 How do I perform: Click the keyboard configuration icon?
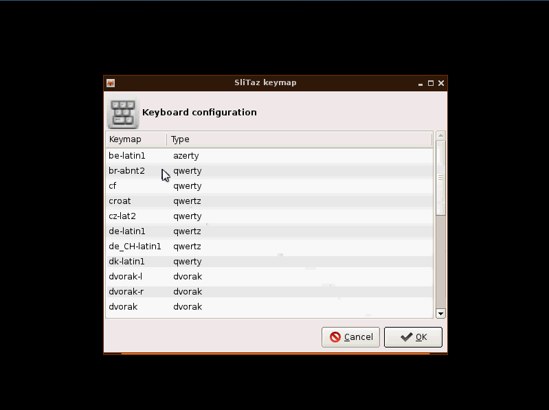tap(123, 113)
